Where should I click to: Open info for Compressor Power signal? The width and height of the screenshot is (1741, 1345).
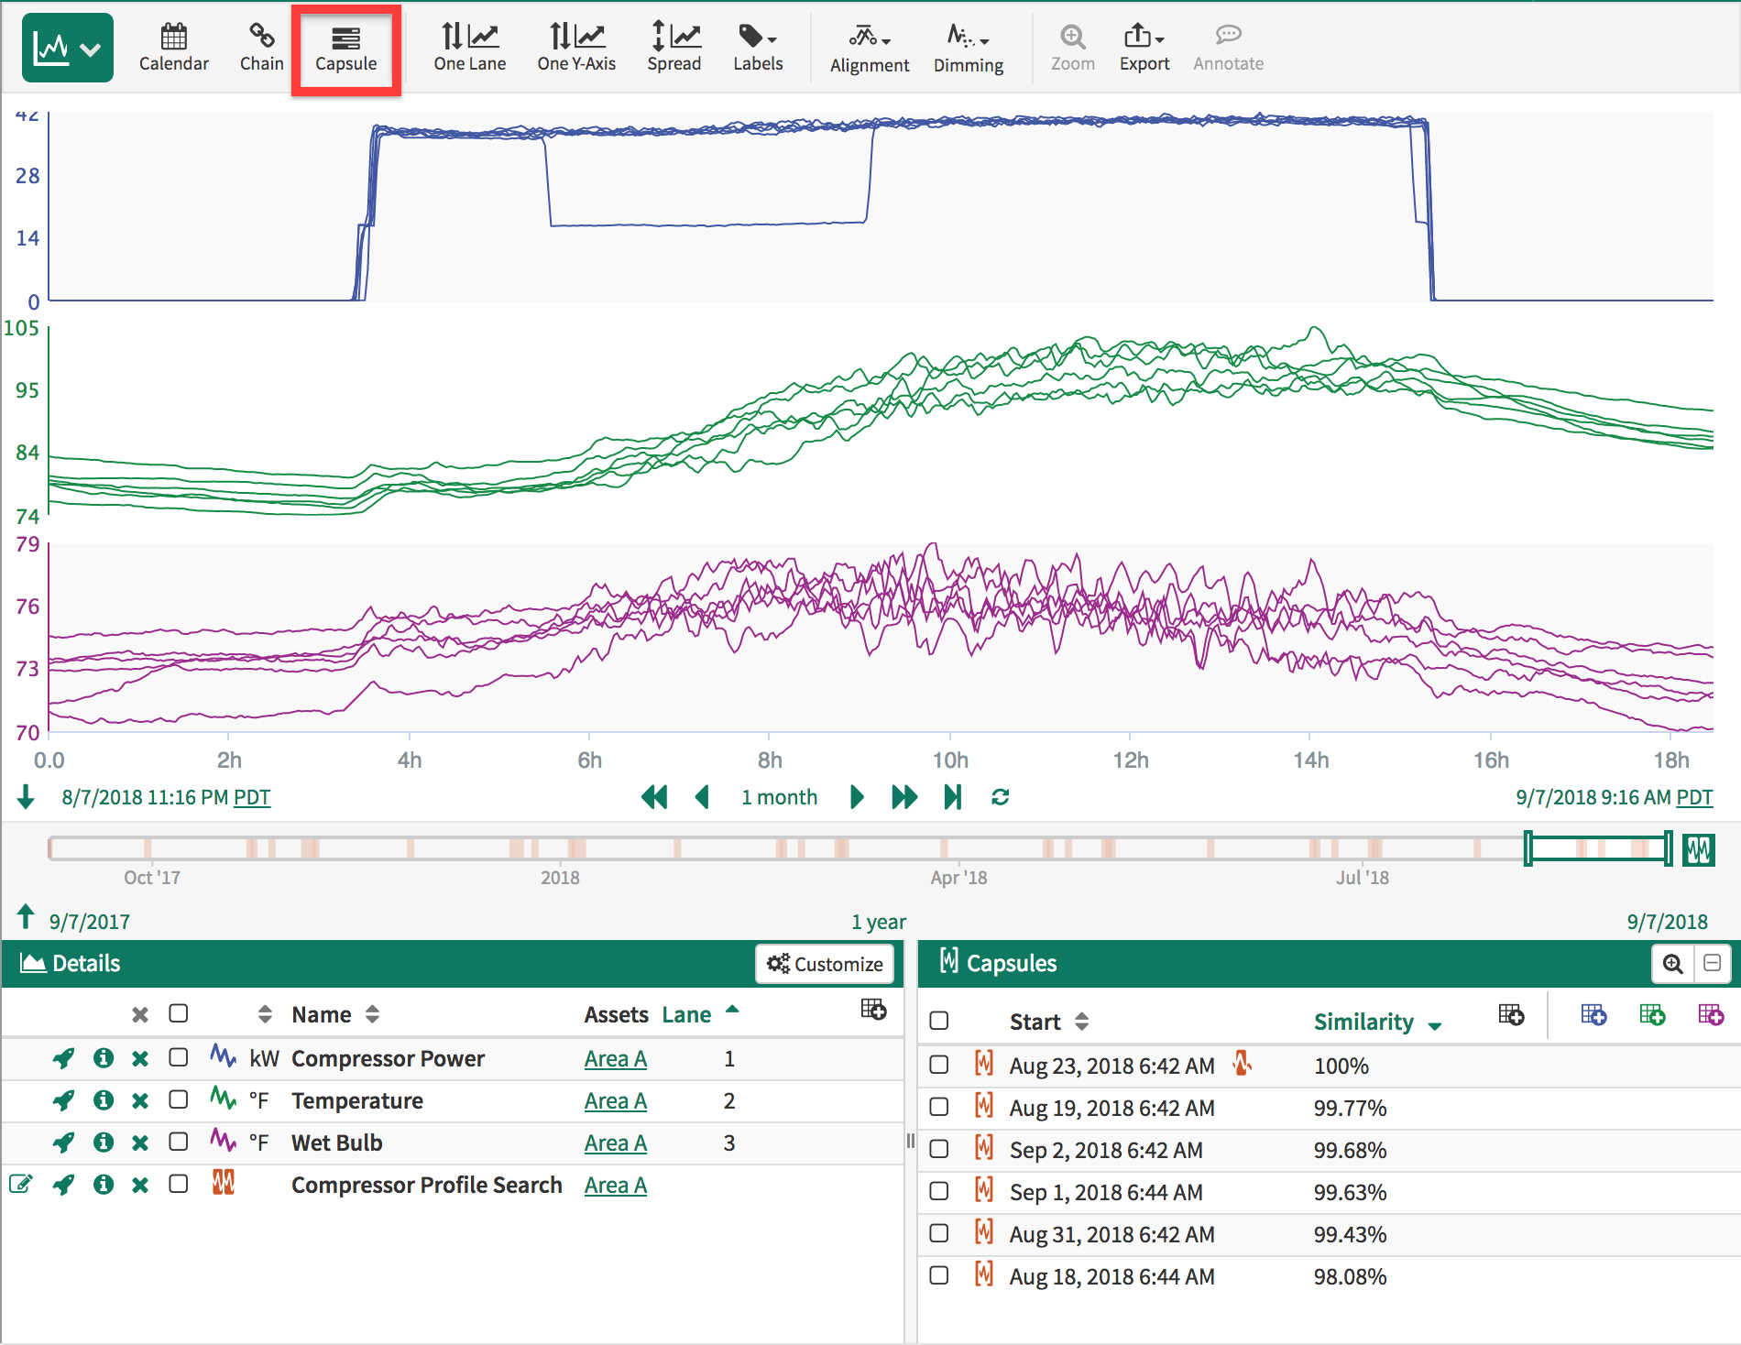point(104,1058)
